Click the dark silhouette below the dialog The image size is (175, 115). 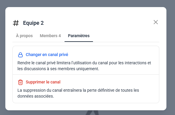(92, 113)
